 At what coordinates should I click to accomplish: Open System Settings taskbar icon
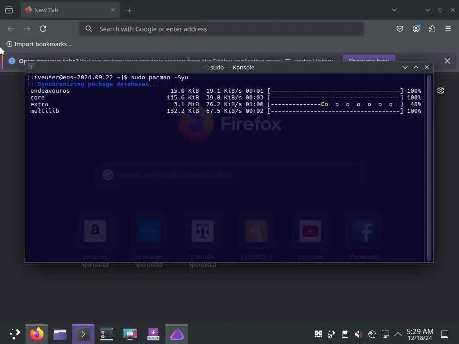(107, 334)
